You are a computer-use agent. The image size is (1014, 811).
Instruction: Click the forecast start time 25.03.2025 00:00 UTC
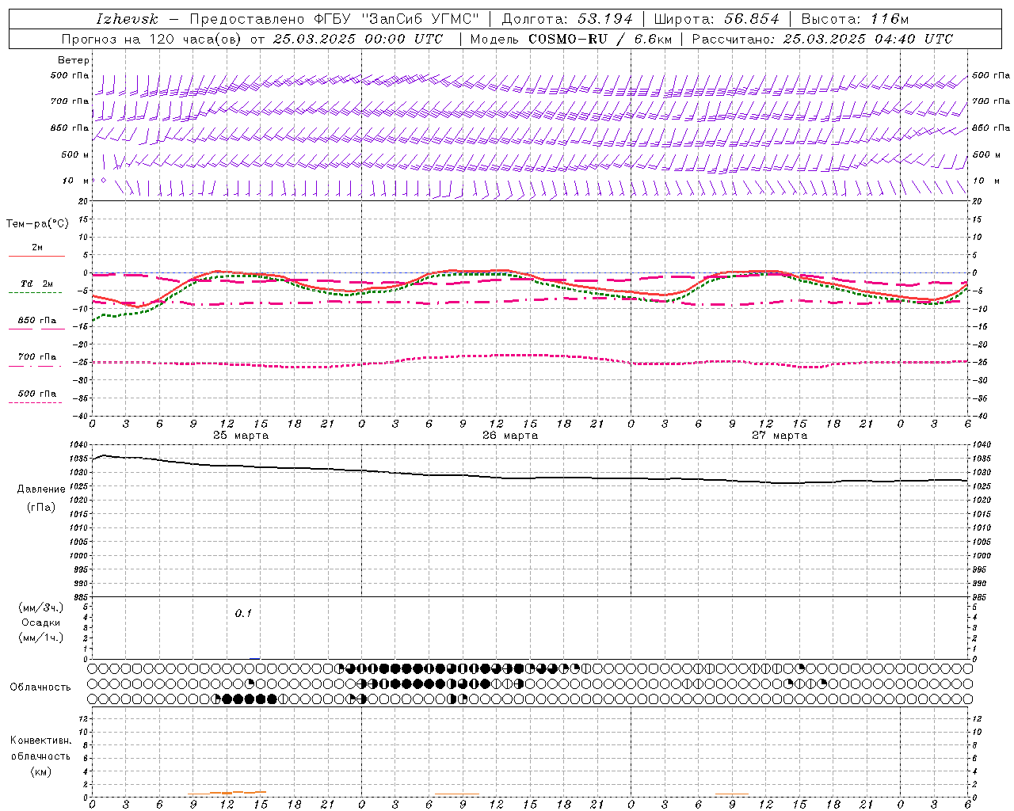click(358, 39)
